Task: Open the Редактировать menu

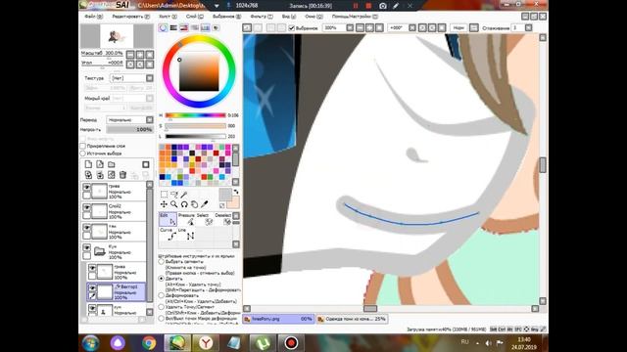Action: point(130,17)
